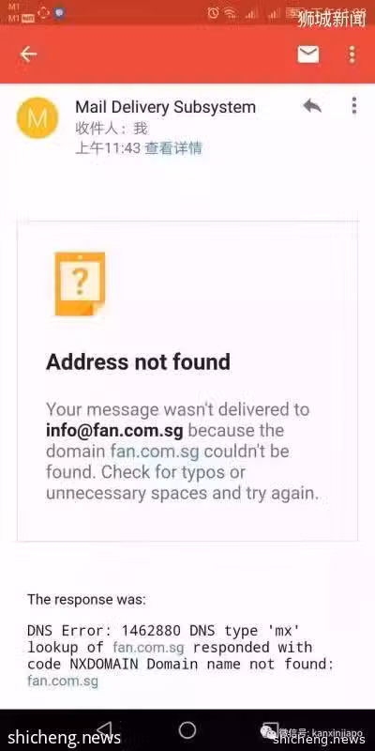The image size is (375, 751).
Task: Tap the back arrow in the red header
Action: [x=28, y=54]
